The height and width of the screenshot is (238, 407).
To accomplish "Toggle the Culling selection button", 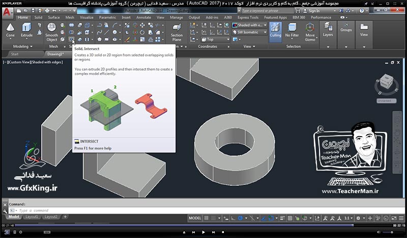I will 275,32.
